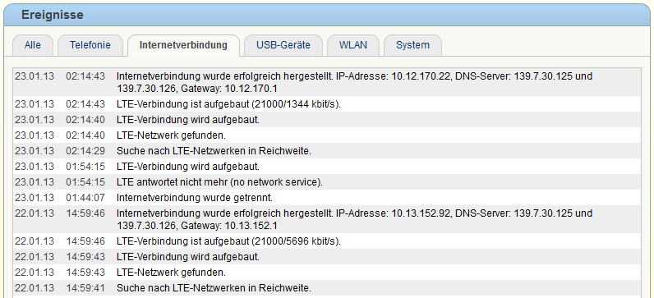The height and width of the screenshot is (298, 654).
Task: Open the USB-Geräte tab
Action: click(x=283, y=45)
